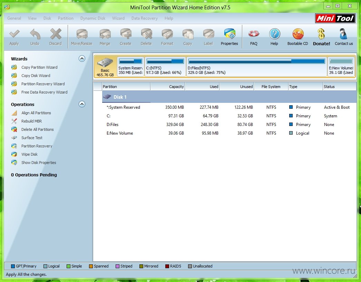Select the *:System Reserved partition row
Screen dimensions: 361x282
coord(229,107)
